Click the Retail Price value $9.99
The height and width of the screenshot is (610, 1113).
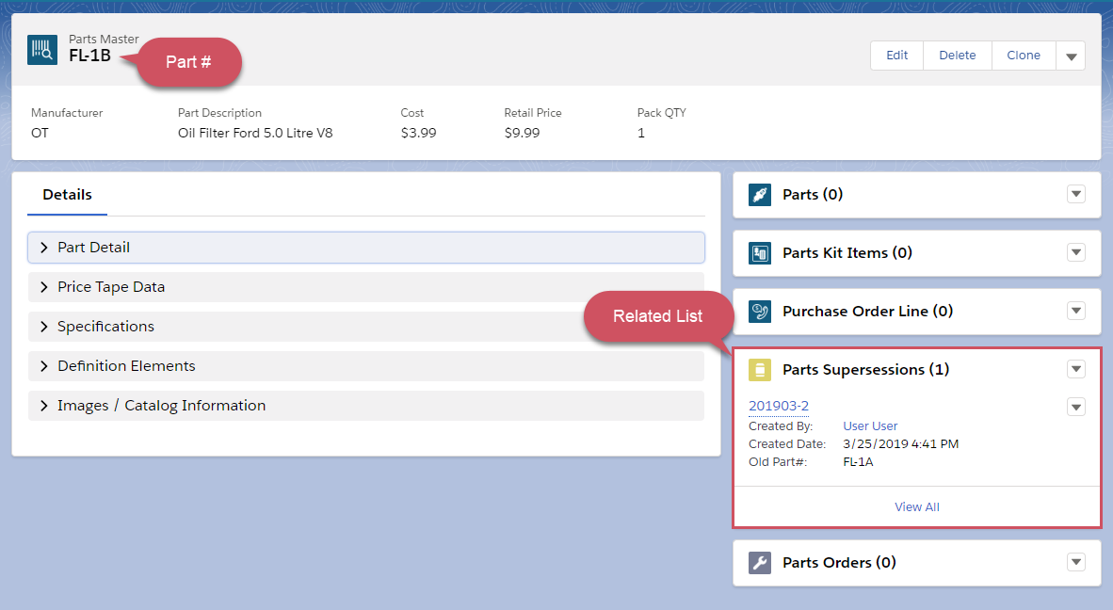point(523,133)
